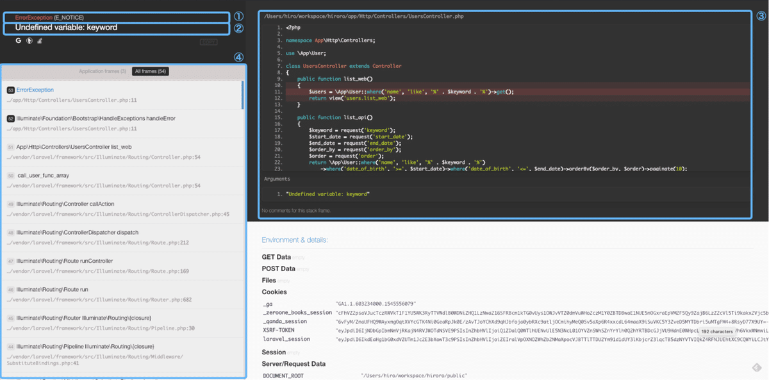Click the _ga cookie value GA1.1.603234000
The width and height of the screenshot is (769, 380).
click(376, 303)
